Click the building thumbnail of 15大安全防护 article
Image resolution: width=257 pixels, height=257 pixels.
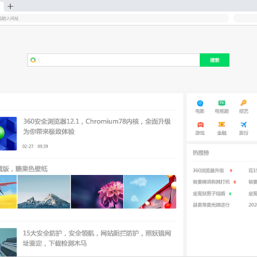pyautogui.click(x=9, y=242)
